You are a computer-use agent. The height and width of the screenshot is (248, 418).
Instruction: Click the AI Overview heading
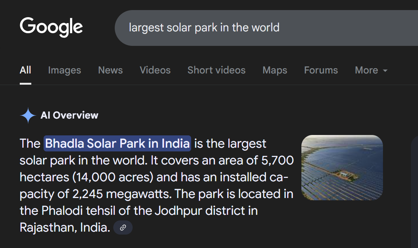[x=69, y=115]
